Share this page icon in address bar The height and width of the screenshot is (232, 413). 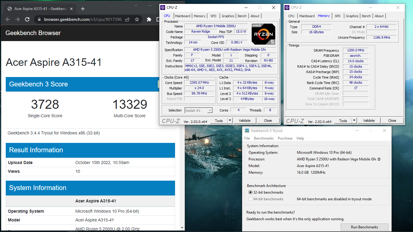127,19
